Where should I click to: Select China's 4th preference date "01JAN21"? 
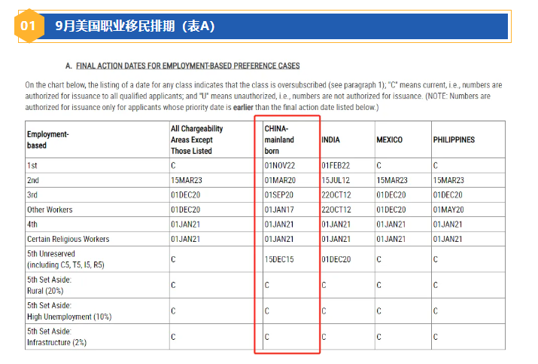[x=279, y=225]
